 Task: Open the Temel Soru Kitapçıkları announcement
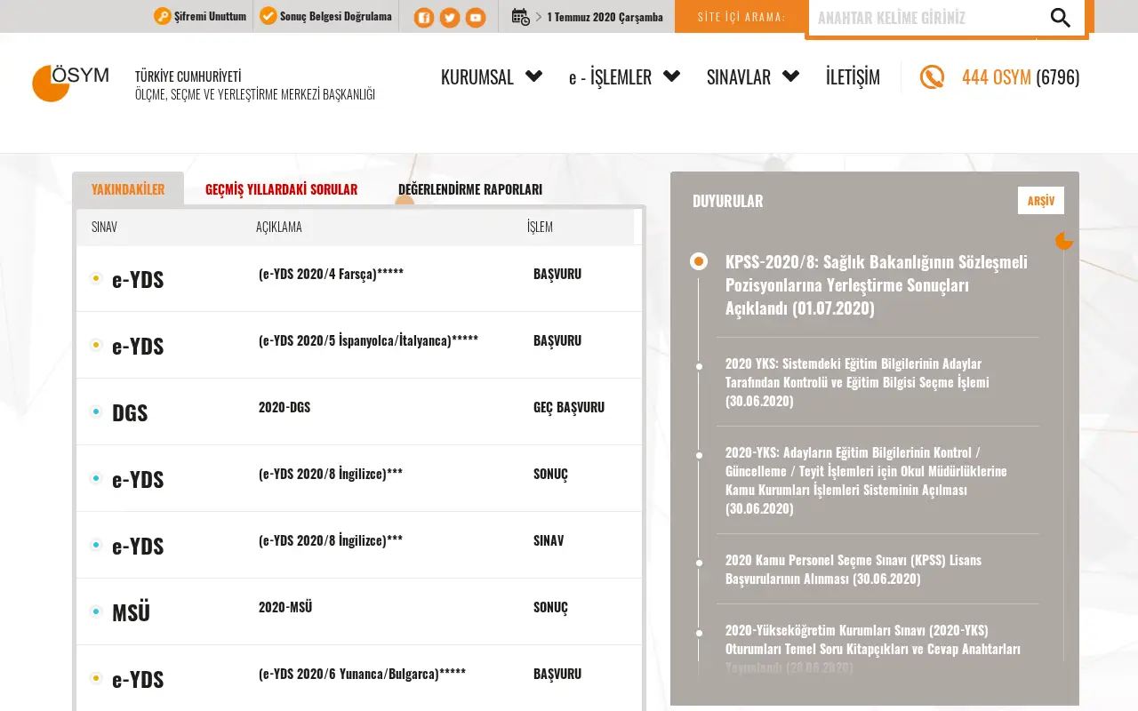point(873,649)
